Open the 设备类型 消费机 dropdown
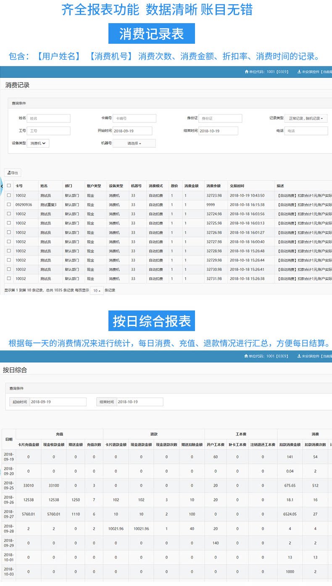Image resolution: width=332 pixels, height=586 pixels. (38, 143)
